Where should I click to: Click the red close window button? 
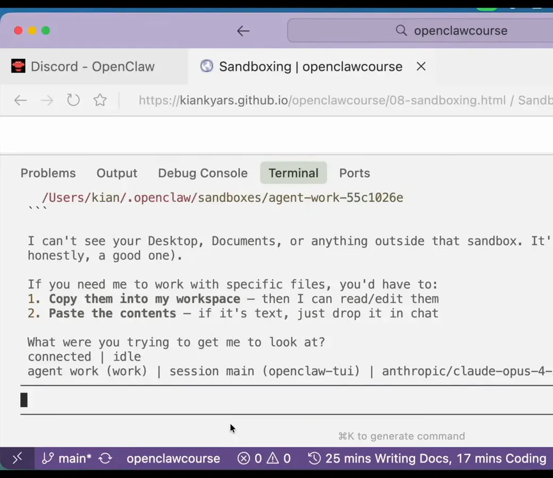click(18, 31)
